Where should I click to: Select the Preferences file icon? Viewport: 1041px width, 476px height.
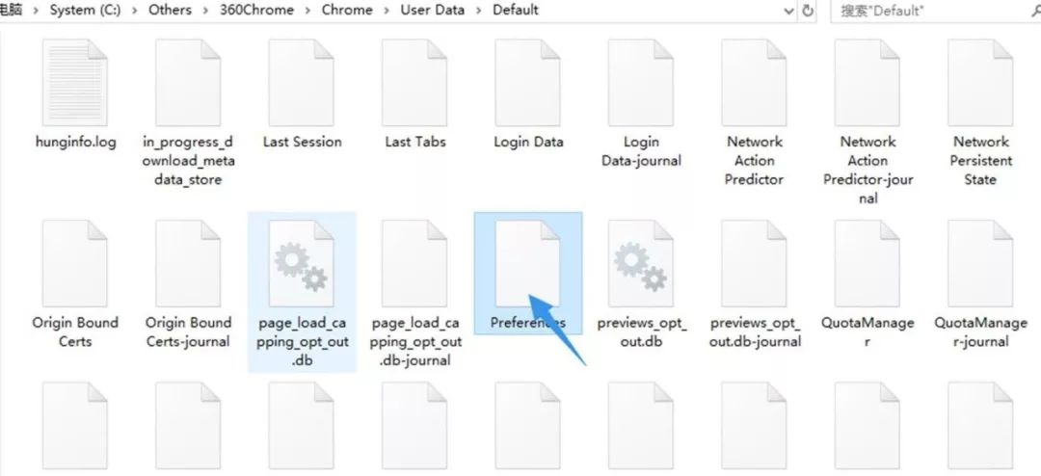click(x=527, y=263)
